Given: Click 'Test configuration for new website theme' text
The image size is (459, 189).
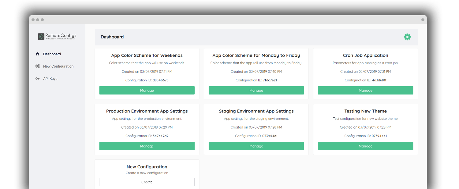Looking at the screenshot, I should pos(365,119).
